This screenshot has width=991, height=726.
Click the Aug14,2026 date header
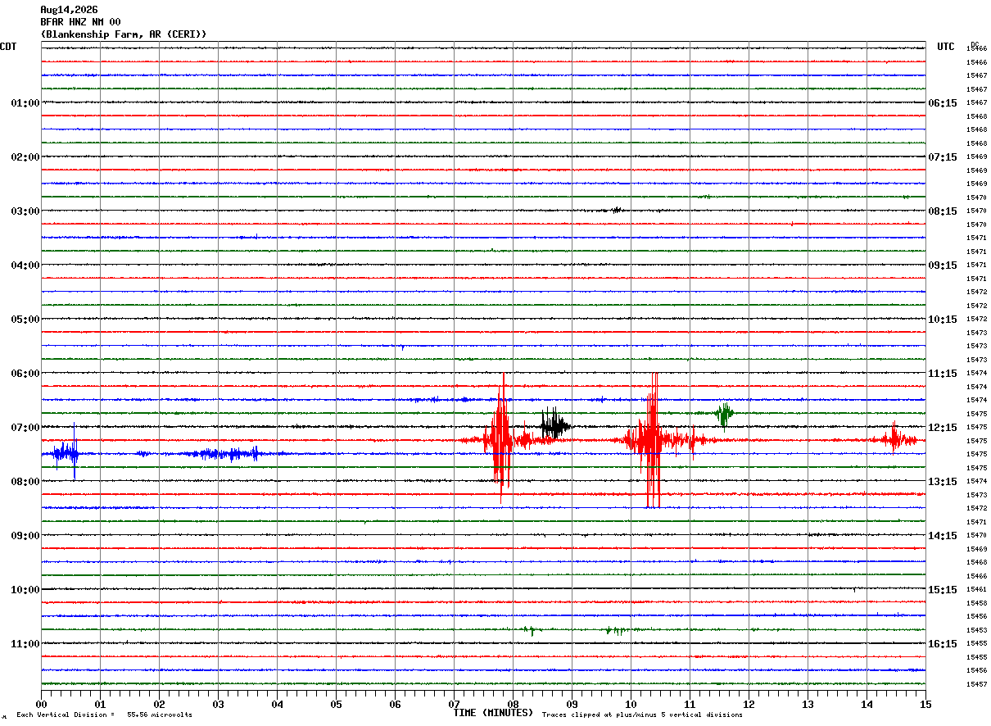(x=69, y=10)
